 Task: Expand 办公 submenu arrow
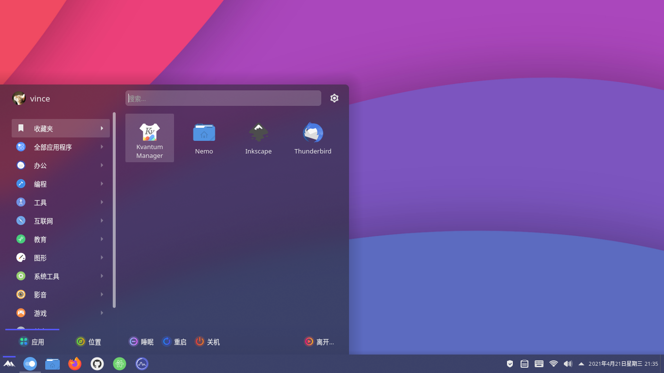point(102,165)
